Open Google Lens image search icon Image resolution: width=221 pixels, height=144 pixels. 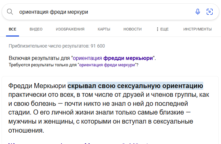coord(210,12)
